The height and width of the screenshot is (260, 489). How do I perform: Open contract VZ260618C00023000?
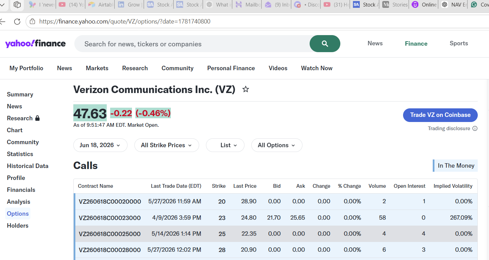pos(110,218)
